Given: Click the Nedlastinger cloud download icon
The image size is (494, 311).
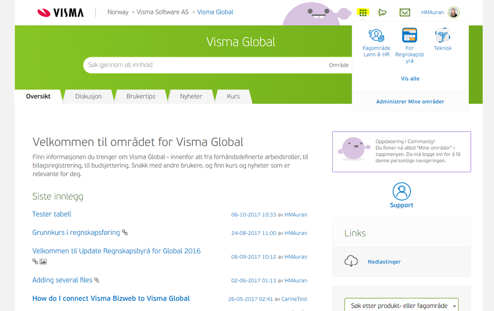Looking at the screenshot, I should pyautogui.click(x=351, y=261).
